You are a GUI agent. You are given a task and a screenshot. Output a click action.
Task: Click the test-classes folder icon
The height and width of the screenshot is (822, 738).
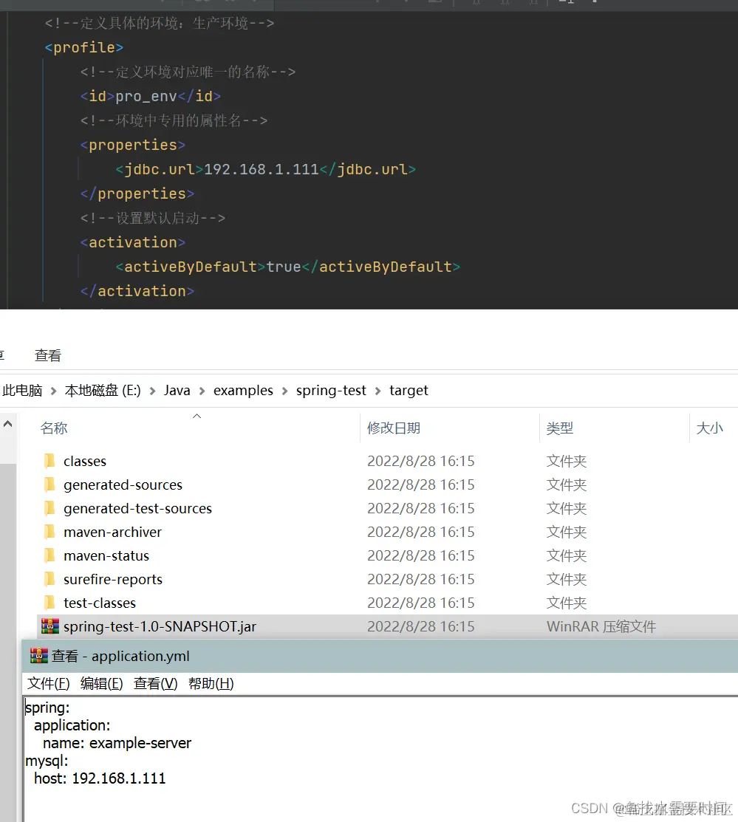pyautogui.click(x=49, y=603)
